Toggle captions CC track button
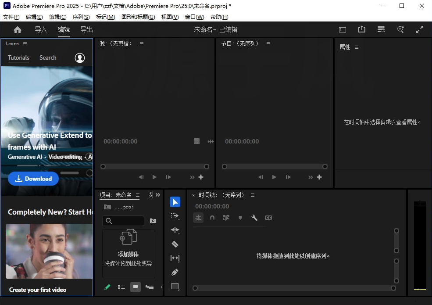Viewport: 432px width, 305px height. coord(268,218)
